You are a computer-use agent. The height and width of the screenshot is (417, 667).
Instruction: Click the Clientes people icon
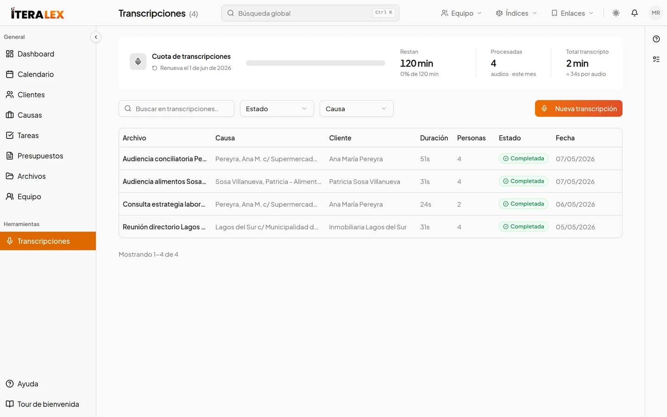(10, 95)
